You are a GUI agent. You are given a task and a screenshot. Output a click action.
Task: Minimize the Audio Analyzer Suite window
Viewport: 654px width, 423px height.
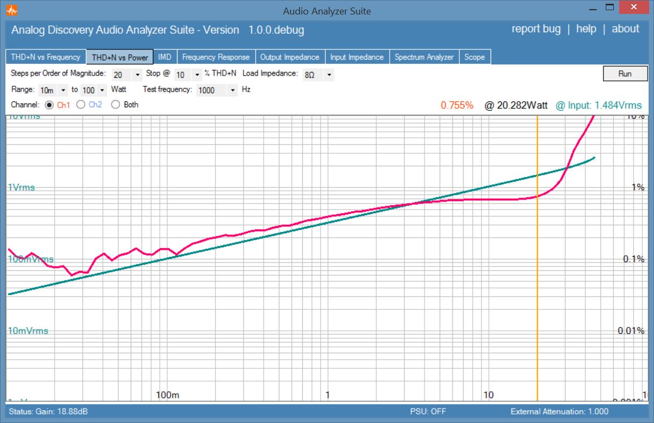[x=592, y=8]
